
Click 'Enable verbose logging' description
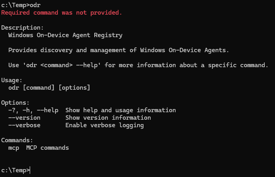(x=105, y=125)
